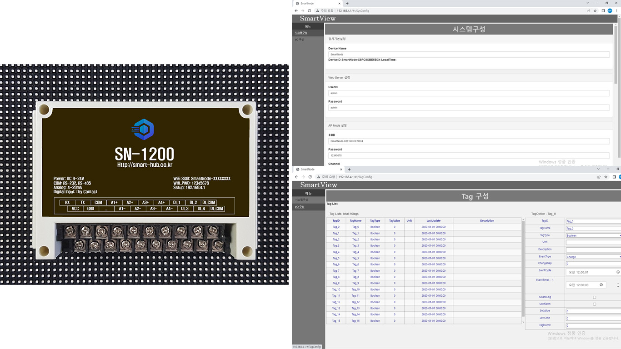Open profile avatar in SysConfig browser window
Viewport: 621px width, 349px height.
(x=610, y=10)
